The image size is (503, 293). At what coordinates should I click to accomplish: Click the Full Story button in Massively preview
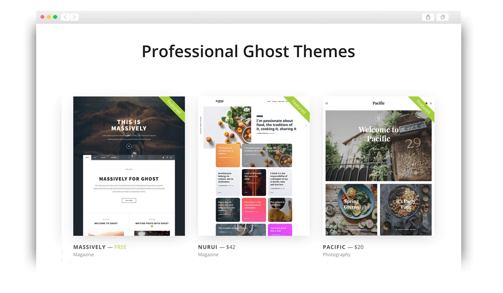[129, 200]
